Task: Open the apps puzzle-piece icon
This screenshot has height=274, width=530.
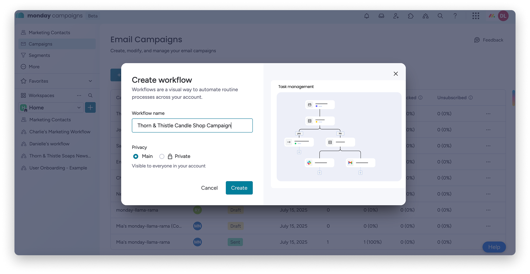Action: click(411, 16)
